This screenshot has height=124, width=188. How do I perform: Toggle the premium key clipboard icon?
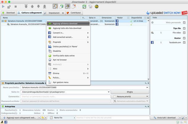click(x=67, y=6)
